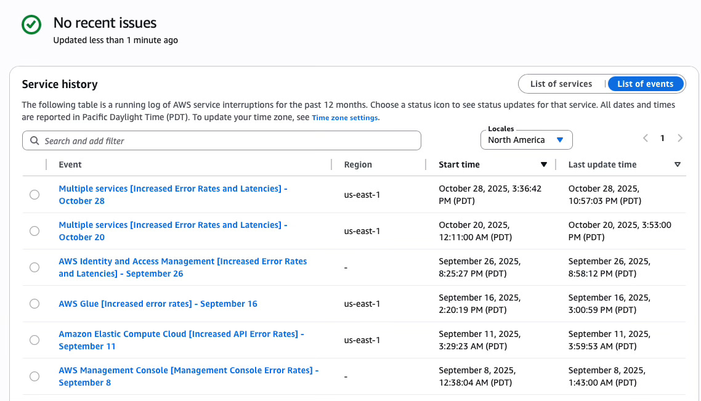This screenshot has height=401, width=701.
Task: Click the Start time column header label
Action: tap(459, 164)
